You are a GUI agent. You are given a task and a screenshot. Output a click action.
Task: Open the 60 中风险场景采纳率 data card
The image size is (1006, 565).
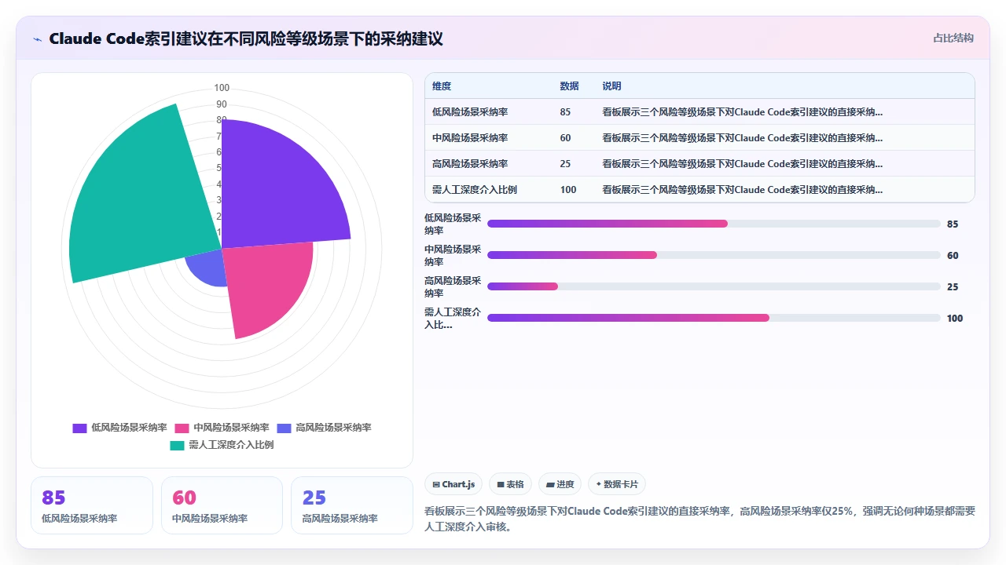point(222,505)
